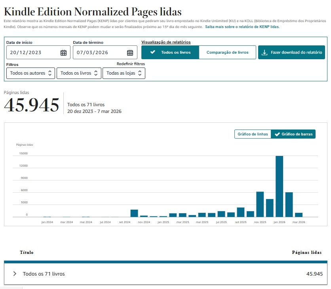Image resolution: width=331 pixels, height=289 pixels.
Task: Click the stepper arrows on Todas as lojas filter
Action: pos(141,73)
